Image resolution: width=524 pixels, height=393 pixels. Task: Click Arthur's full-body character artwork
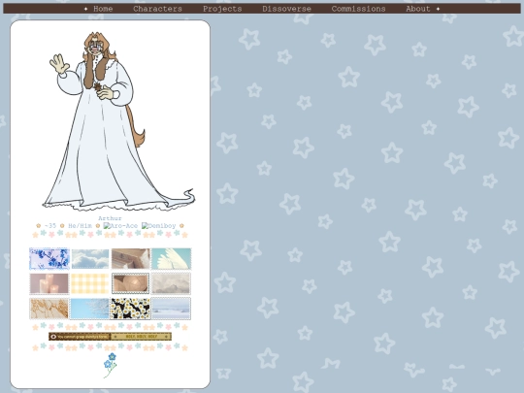point(118,121)
